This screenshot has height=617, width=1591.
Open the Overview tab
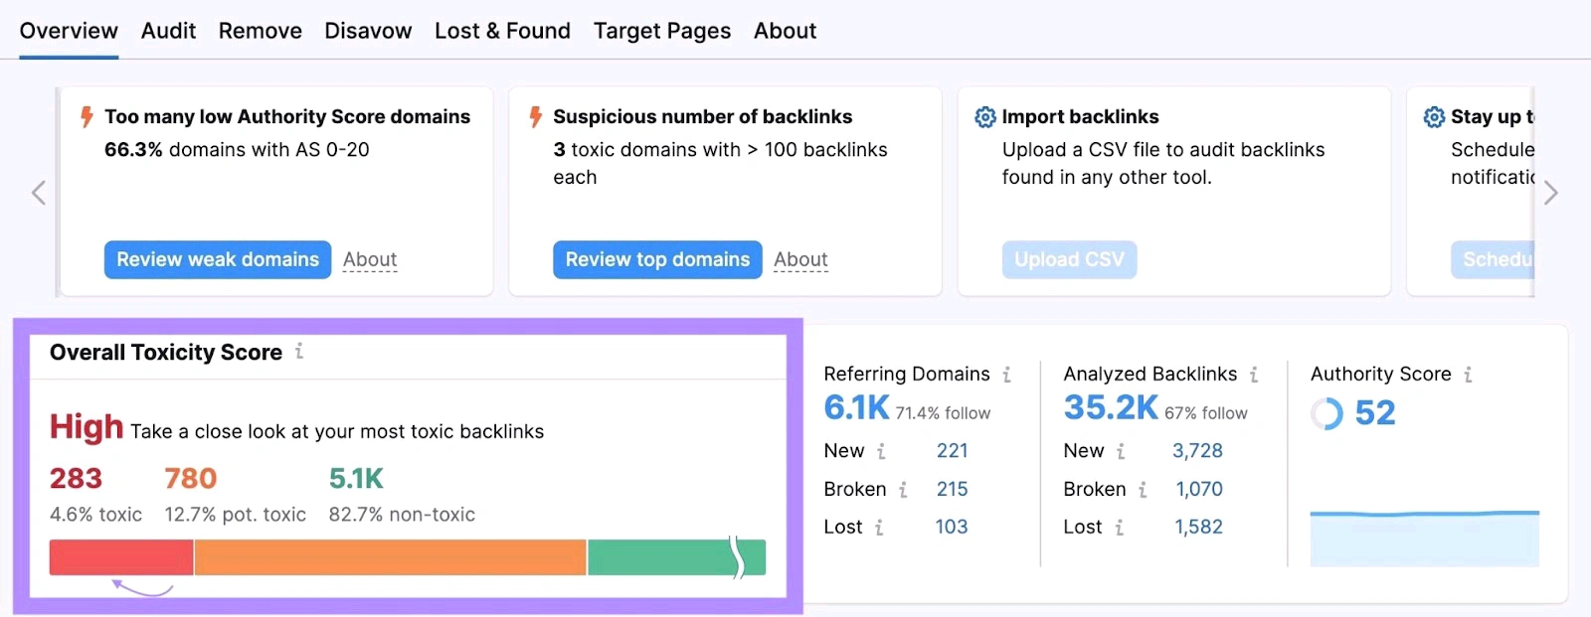pos(69,31)
